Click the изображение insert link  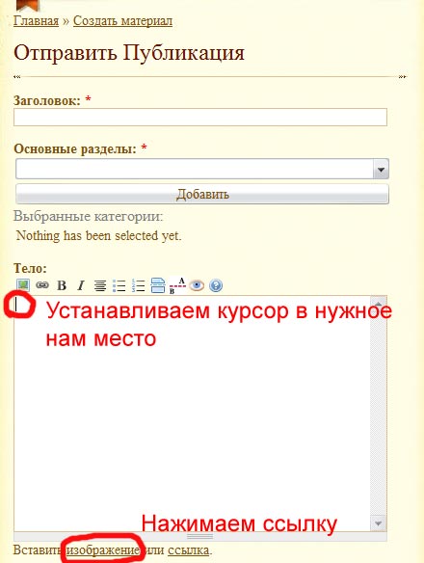[x=103, y=550]
